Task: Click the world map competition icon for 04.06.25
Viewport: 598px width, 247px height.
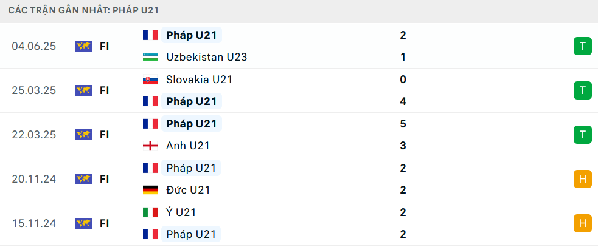Action: tap(83, 47)
